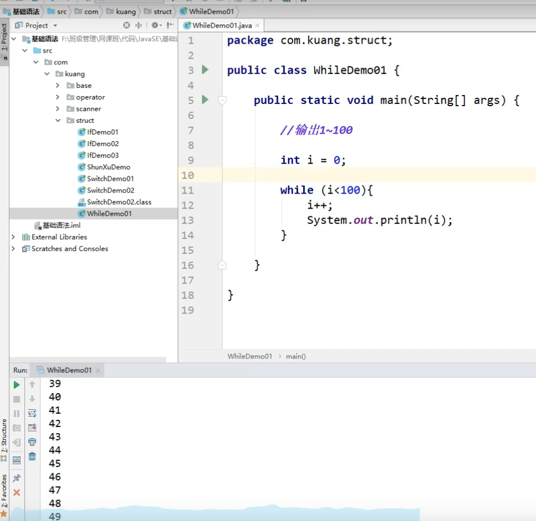The height and width of the screenshot is (521, 536).
Task: Pin the Run tab
Action: click(x=17, y=478)
